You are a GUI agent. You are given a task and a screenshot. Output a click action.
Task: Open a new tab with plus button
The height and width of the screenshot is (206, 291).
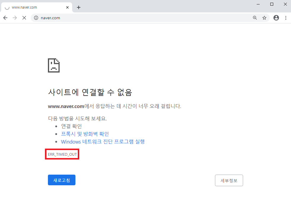coord(79,7)
